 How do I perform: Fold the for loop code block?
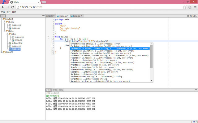[49, 39]
